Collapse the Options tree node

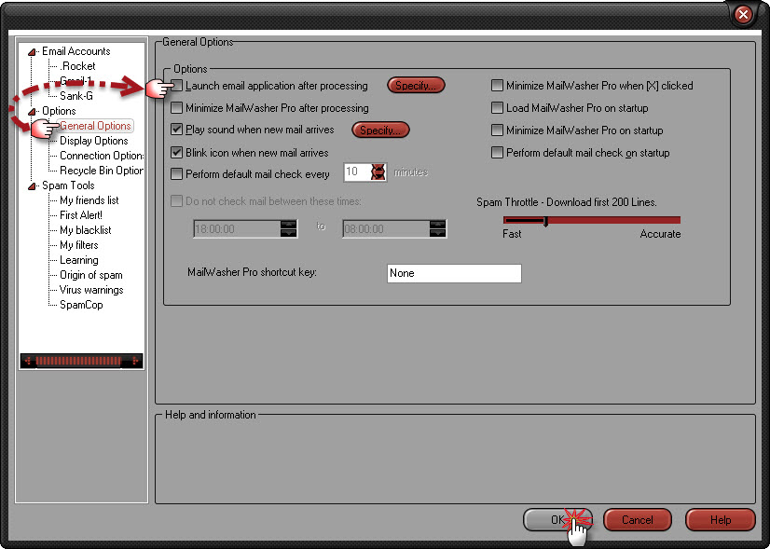pos(32,112)
